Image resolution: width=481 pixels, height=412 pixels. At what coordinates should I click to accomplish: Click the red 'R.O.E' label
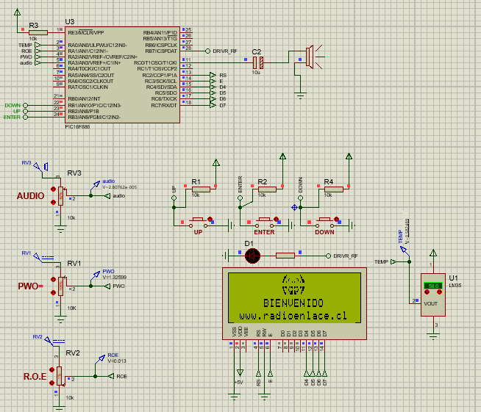click(35, 377)
